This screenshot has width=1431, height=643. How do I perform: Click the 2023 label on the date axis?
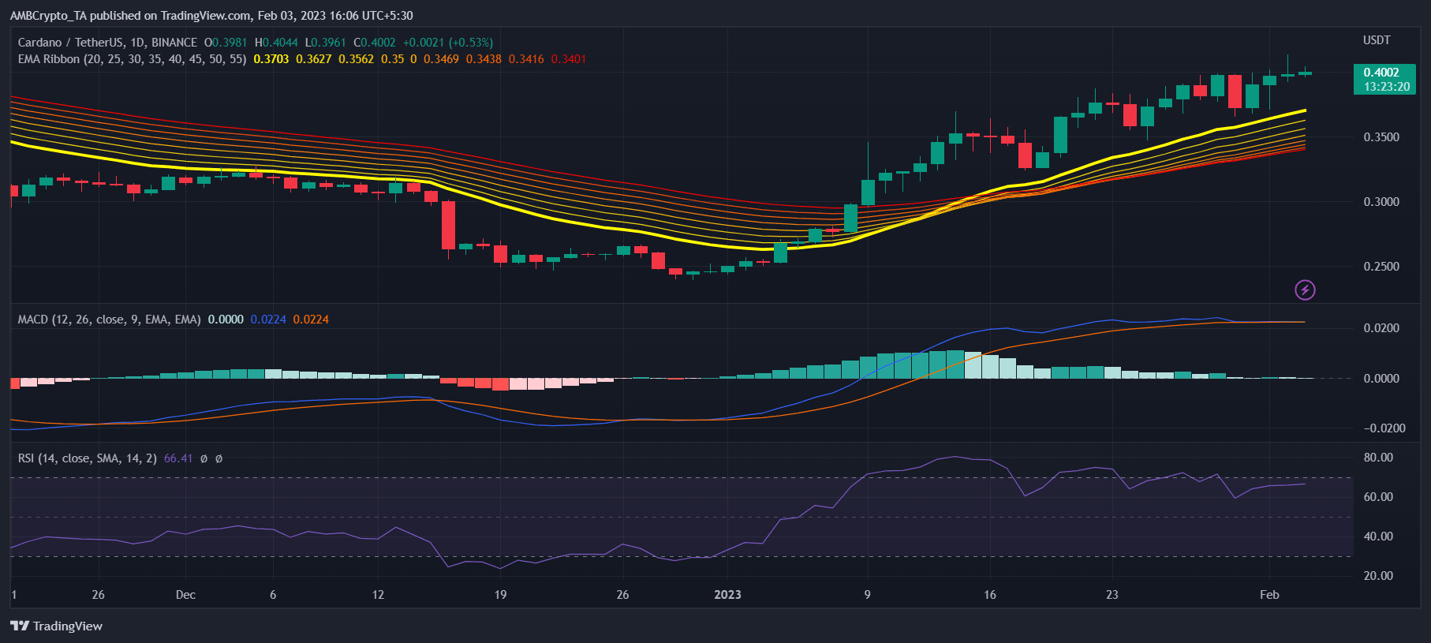point(727,595)
